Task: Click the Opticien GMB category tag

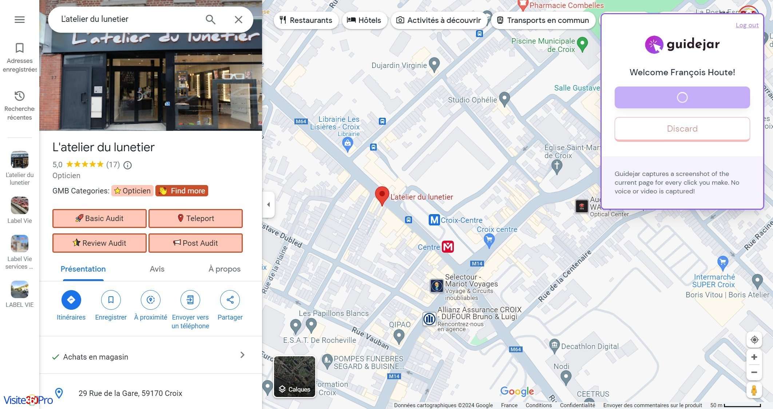Action: coord(132,191)
